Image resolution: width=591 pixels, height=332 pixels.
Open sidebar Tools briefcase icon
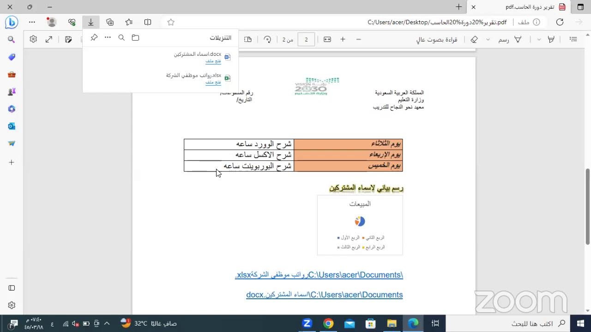click(12, 74)
